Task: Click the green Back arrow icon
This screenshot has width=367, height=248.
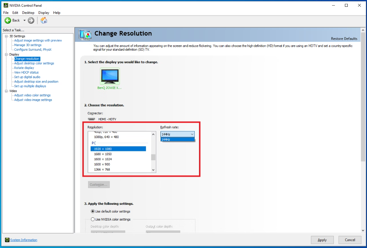Action: click(8, 21)
